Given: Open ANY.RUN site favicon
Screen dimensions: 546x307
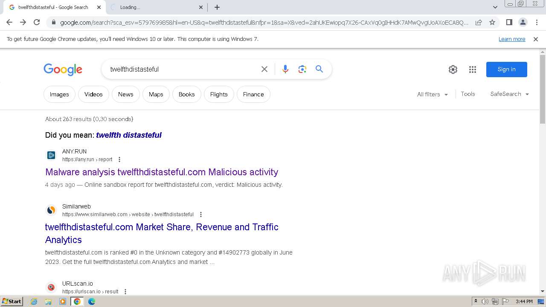Looking at the screenshot, I should (51, 155).
